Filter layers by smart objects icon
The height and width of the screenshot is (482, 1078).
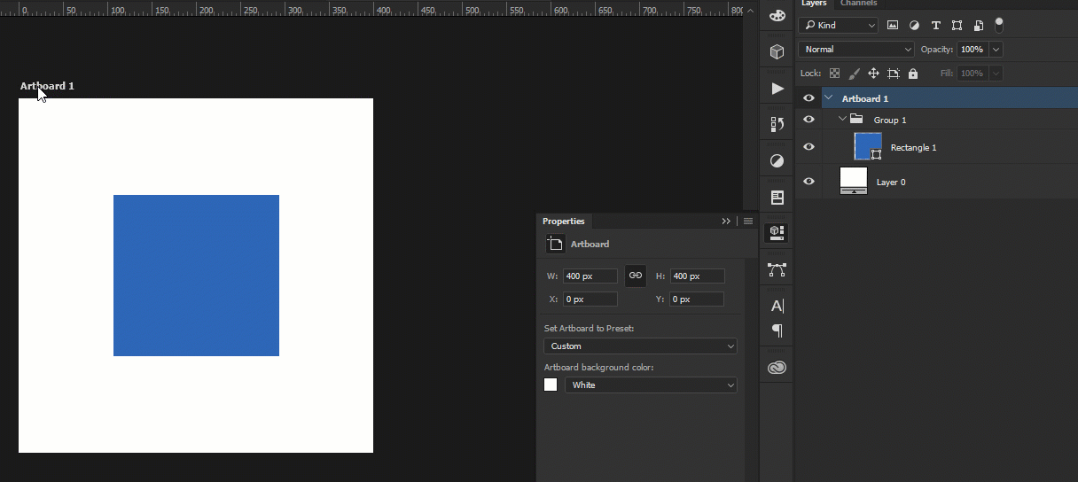[x=978, y=26]
